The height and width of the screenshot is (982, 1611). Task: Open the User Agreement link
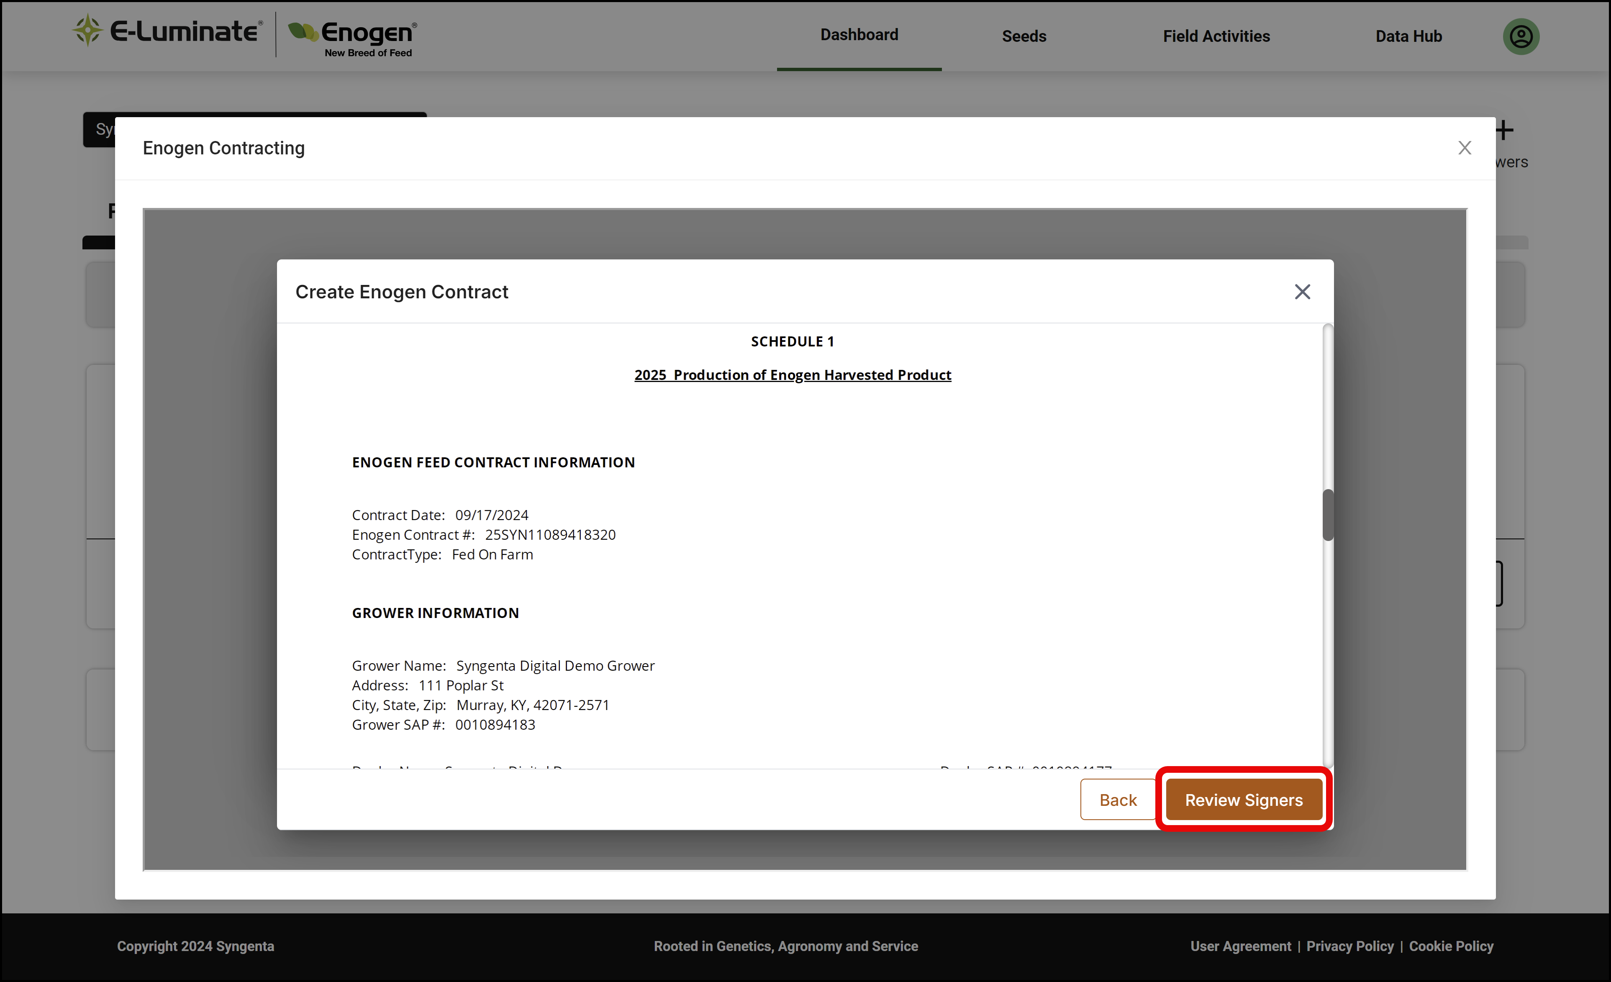(x=1240, y=946)
